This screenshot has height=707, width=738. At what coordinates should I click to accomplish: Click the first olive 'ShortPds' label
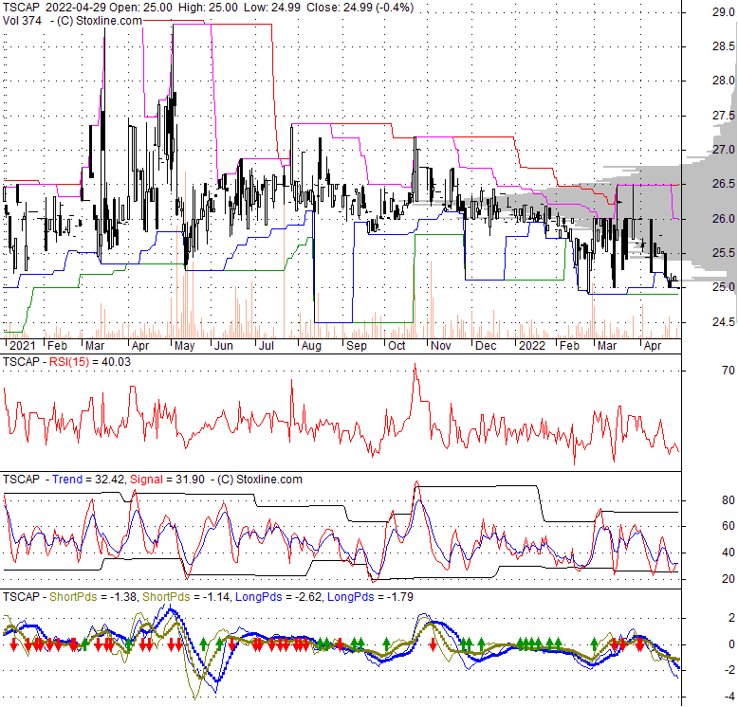pyautogui.click(x=73, y=597)
